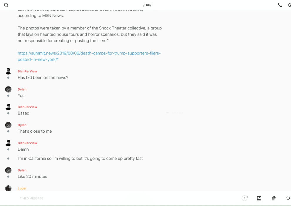Select username Dylan above "Like 20 minutes"
Viewport: 291px width, 206px height.
click(22, 170)
